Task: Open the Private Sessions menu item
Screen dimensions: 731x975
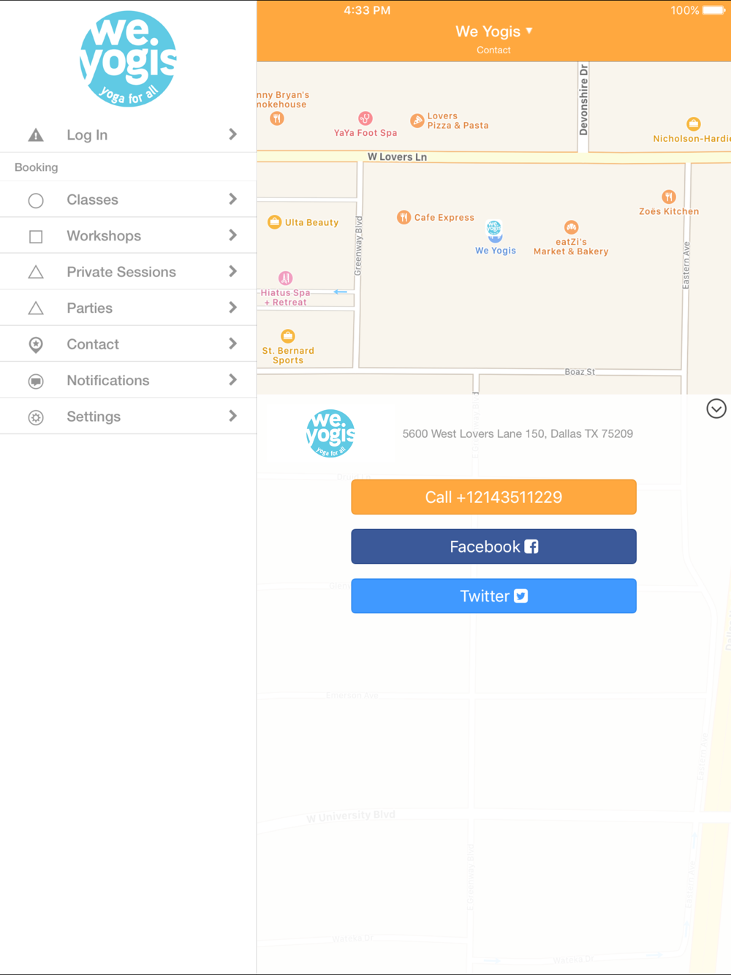Action: (x=128, y=272)
